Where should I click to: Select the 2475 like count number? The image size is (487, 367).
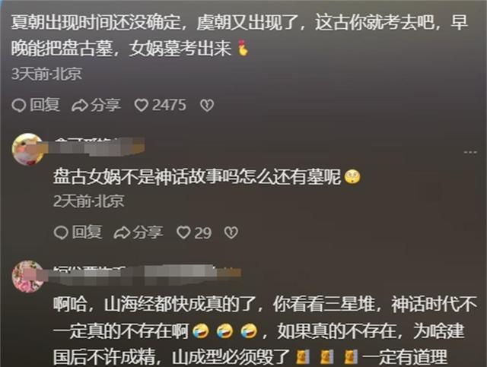point(169,105)
